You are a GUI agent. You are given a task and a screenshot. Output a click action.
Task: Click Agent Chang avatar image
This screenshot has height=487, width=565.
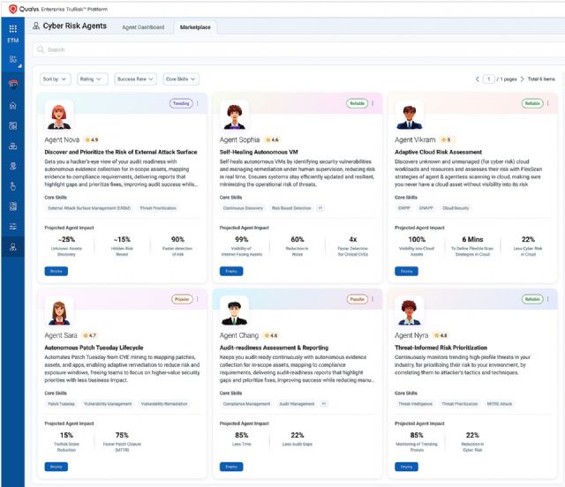(234, 311)
